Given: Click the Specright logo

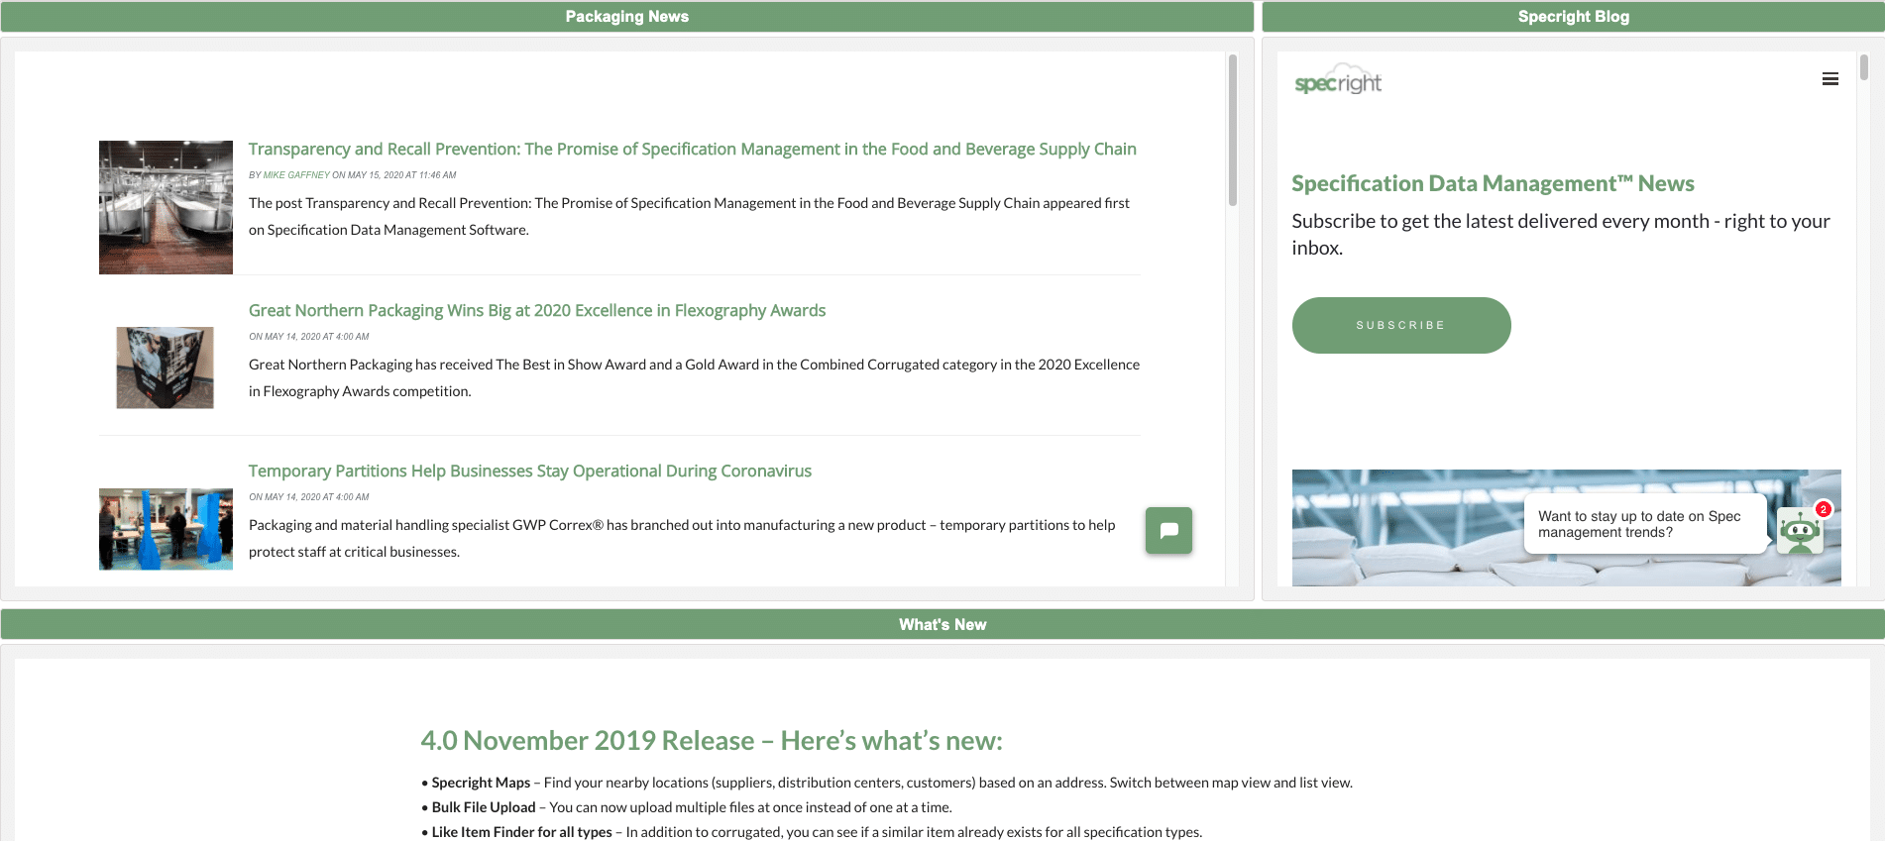Looking at the screenshot, I should point(1338,80).
